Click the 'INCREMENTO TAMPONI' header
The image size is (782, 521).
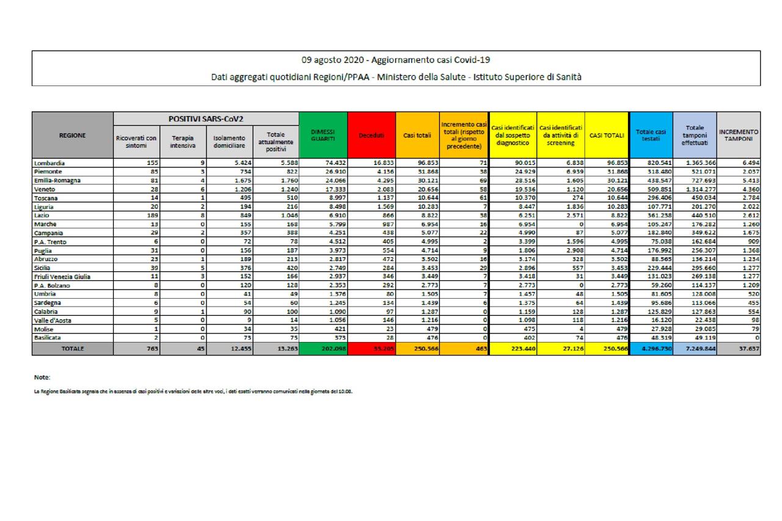point(739,136)
